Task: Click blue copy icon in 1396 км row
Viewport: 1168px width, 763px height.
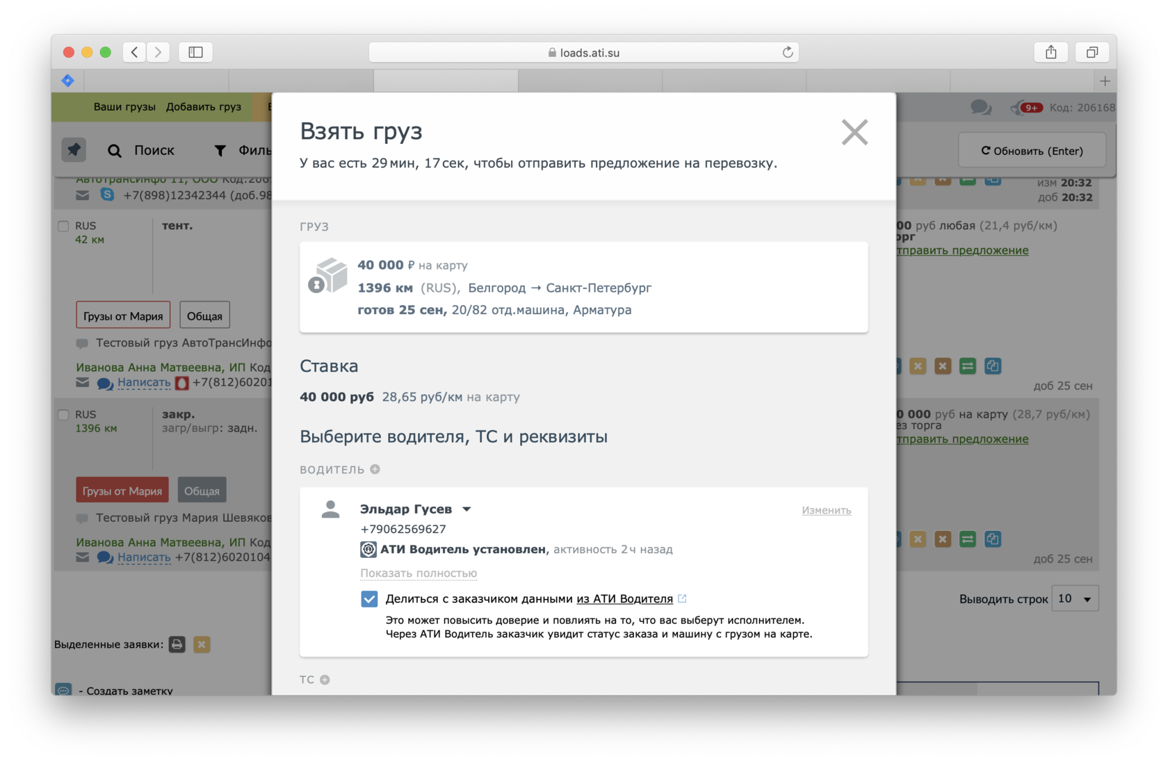Action: [993, 539]
